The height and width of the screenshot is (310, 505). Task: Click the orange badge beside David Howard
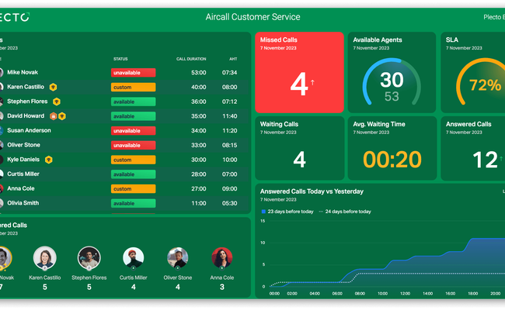[x=53, y=116]
